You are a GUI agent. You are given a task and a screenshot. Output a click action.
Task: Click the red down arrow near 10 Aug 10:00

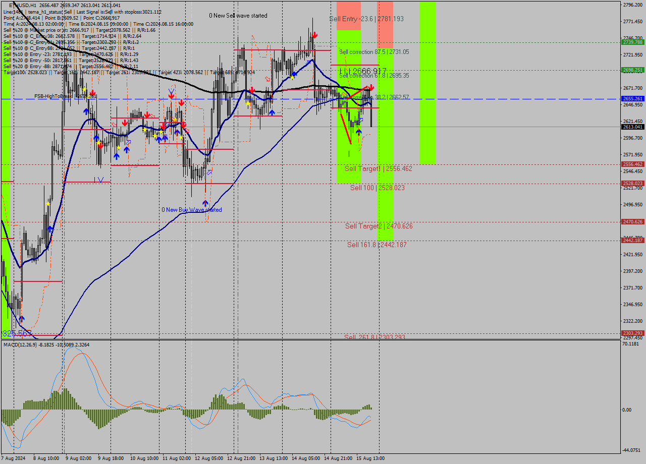pos(125,122)
